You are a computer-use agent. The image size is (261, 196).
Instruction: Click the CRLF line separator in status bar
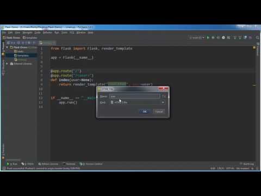(x=220, y=168)
